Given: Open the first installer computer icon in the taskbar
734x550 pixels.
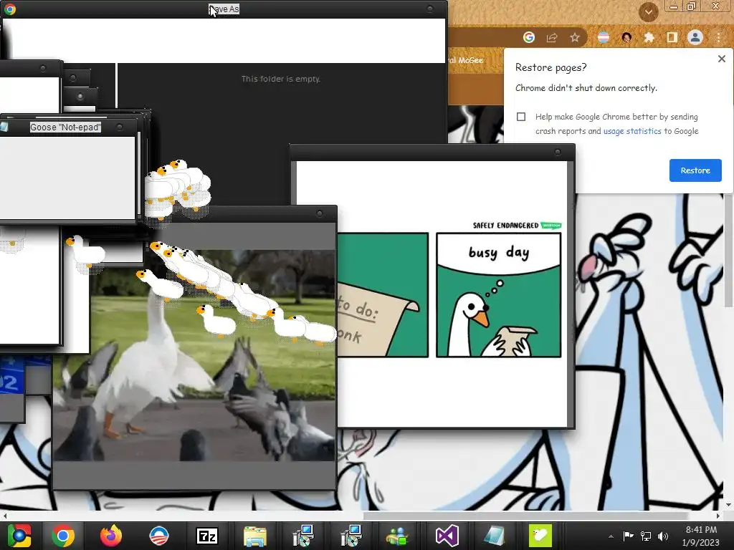Looking at the screenshot, I should point(303,536).
